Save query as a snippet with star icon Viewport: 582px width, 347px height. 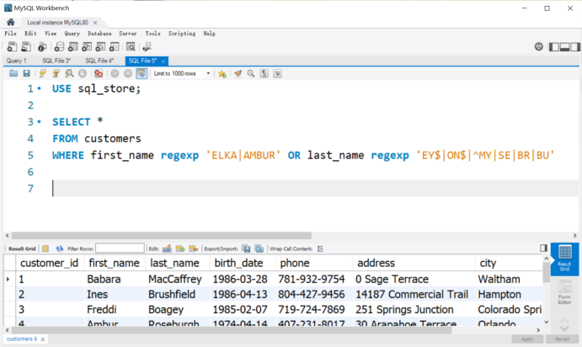click(222, 73)
